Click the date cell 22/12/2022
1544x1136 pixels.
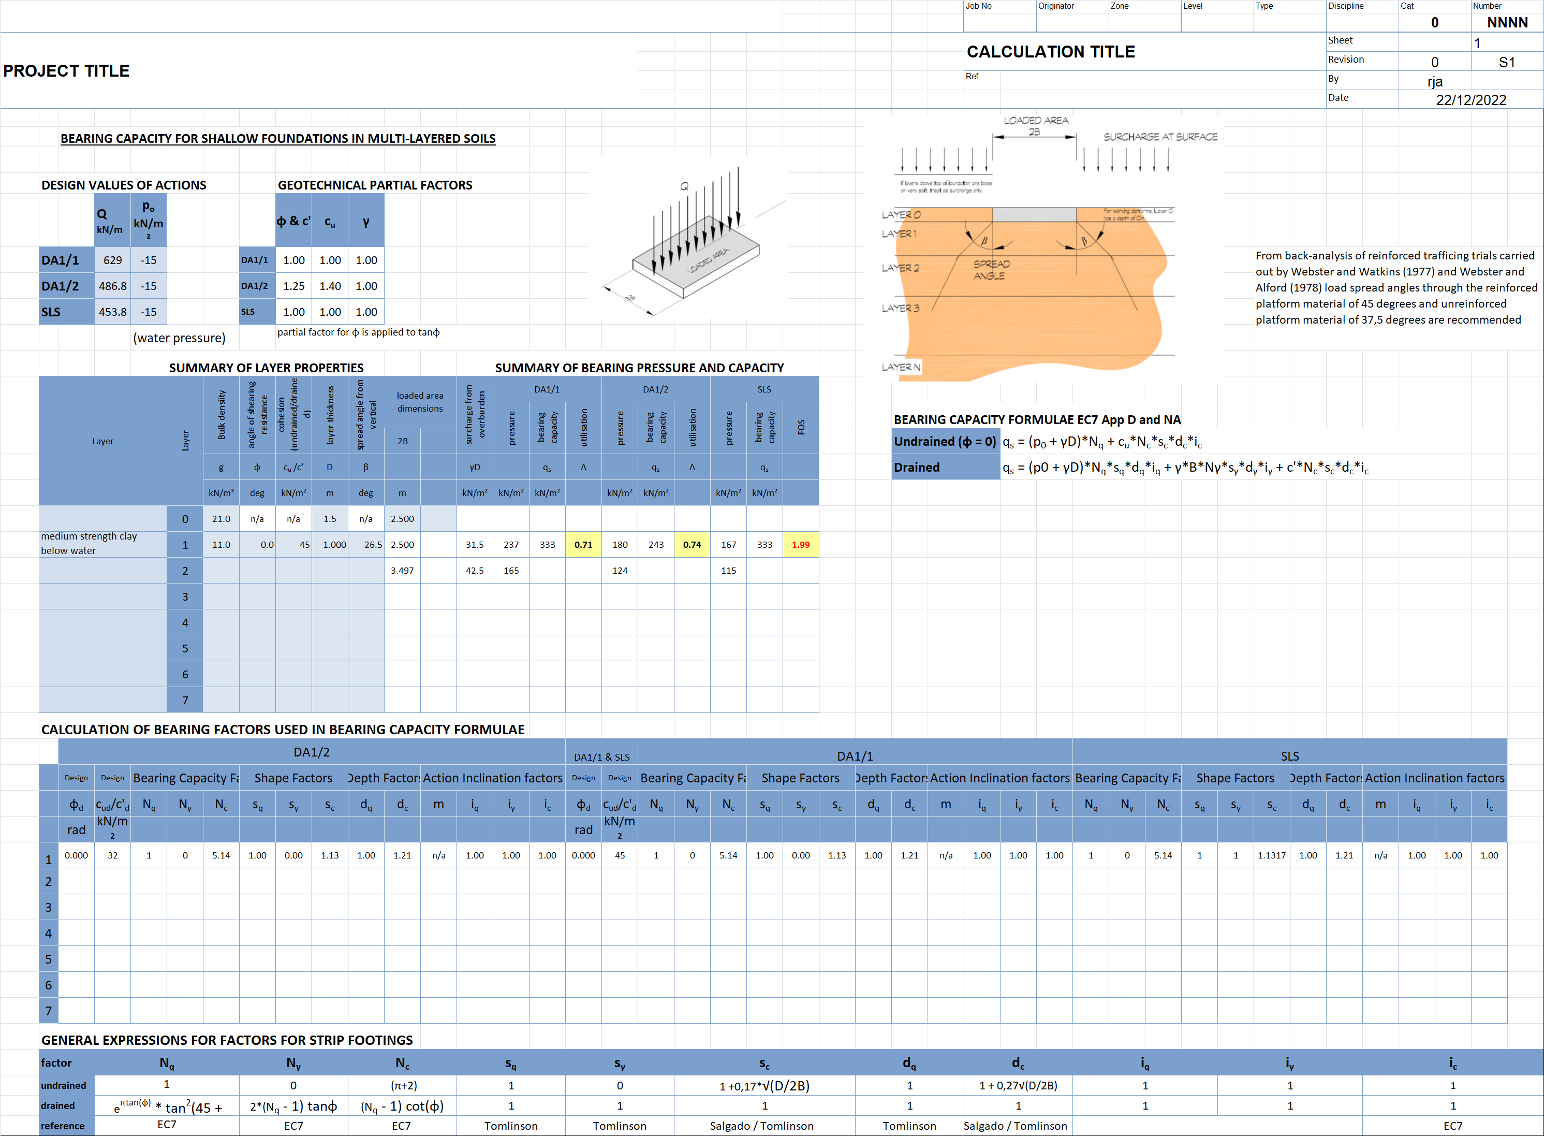pos(1471,100)
